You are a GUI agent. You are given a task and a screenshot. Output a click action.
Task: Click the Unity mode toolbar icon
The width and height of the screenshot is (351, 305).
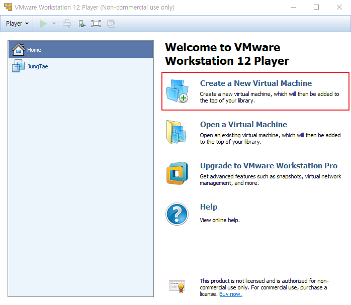[x=111, y=24]
